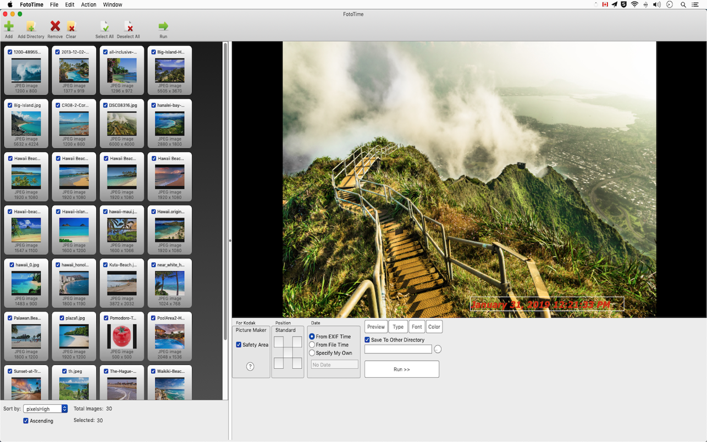Image resolution: width=707 pixels, height=442 pixels.
Task: Select the DSC08316.jpg thumbnail
Action: pos(121,124)
